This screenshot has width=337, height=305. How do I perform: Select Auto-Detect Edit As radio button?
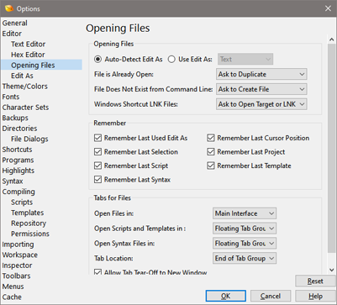(x=97, y=60)
